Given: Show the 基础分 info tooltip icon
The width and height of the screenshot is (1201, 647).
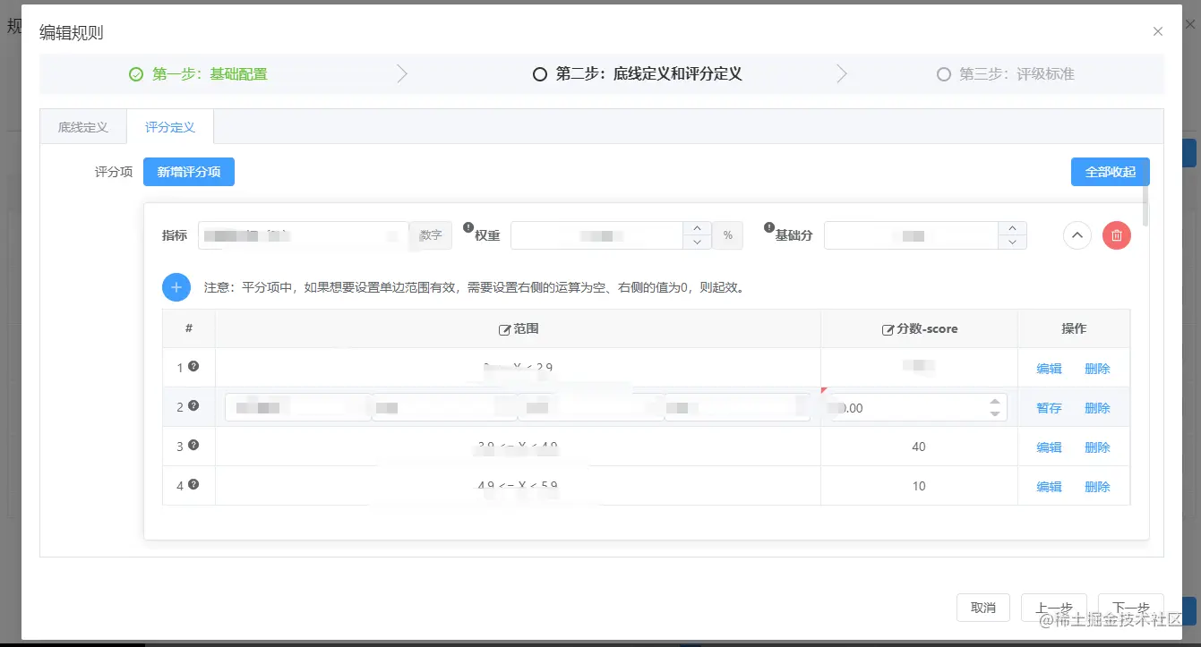Looking at the screenshot, I should (768, 227).
